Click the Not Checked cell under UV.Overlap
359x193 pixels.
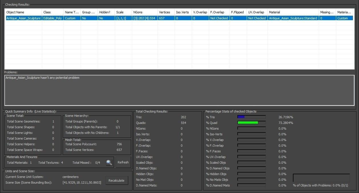257,18
